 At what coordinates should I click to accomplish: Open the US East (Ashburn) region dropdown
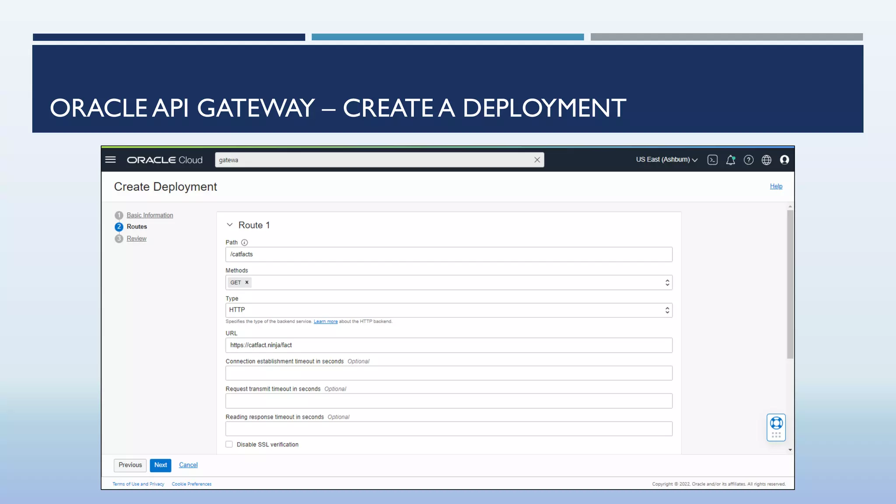pos(666,160)
